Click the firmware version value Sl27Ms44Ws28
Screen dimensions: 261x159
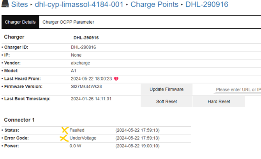tap(86, 86)
